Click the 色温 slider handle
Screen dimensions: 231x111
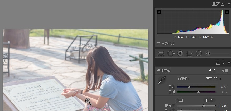189,87
